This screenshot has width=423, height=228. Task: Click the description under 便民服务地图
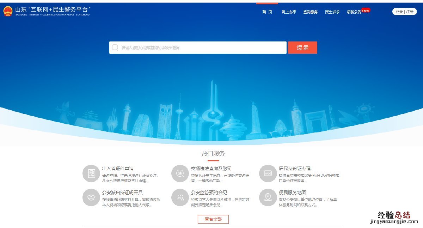click(x=309, y=202)
